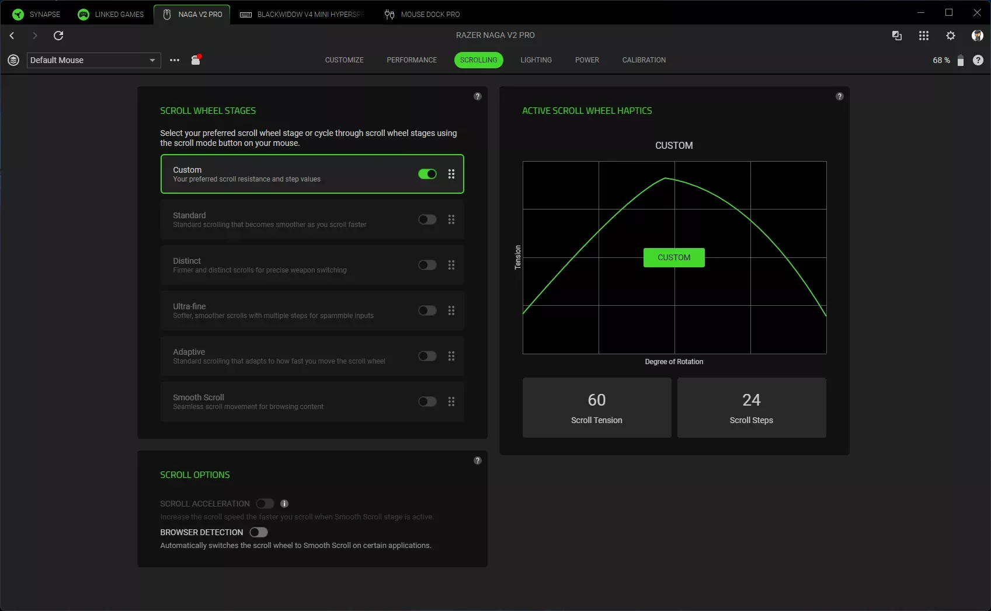Select the Distinct scroll wheel stage row
This screenshot has height=611, width=991.
[312, 265]
